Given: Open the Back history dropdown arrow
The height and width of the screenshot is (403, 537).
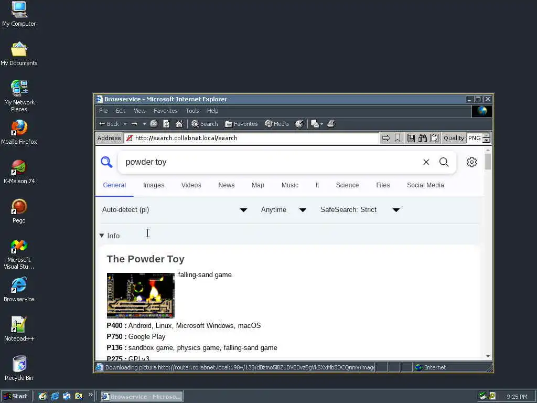Looking at the screenshot, I should (x=125, y=124).
